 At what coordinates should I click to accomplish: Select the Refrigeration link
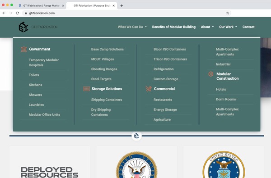tap(164, 69)
